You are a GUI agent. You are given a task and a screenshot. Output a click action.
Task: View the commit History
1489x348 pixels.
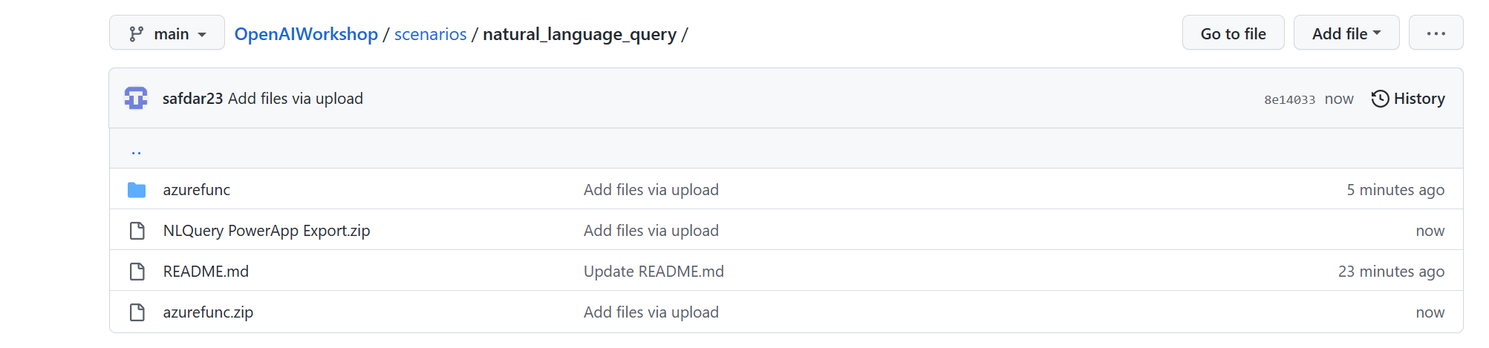pos(1408,99)
